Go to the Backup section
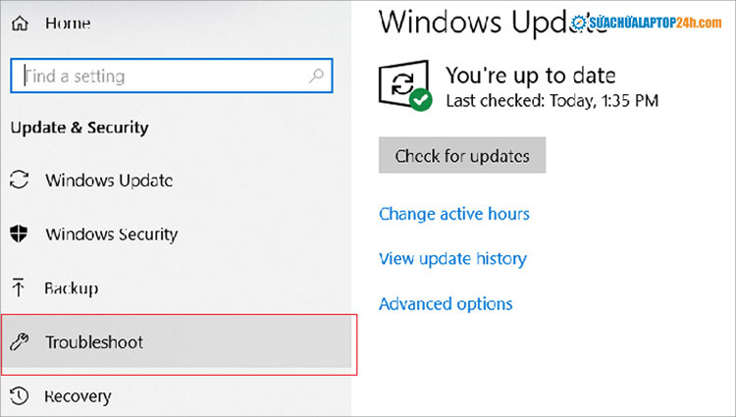Image resolution: width=736 pixels, height=417 pixels. 71,288
